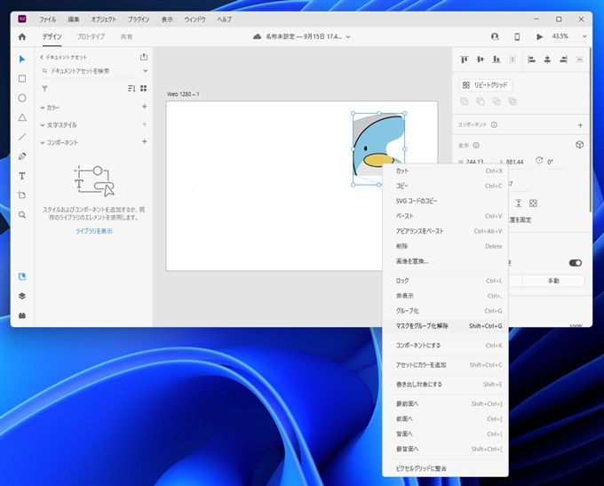Collapse the 文字スタイル section
The height and width of the screenshot is (486, 604).
(x=43, y=125)
